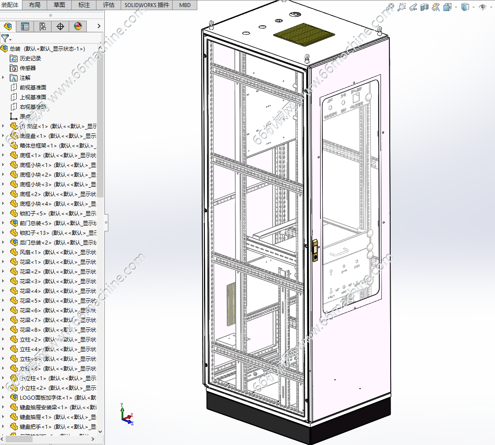The image size is (495, 445).
Task: Select the 前视基准面 plane item
Action: click(33, 88)
